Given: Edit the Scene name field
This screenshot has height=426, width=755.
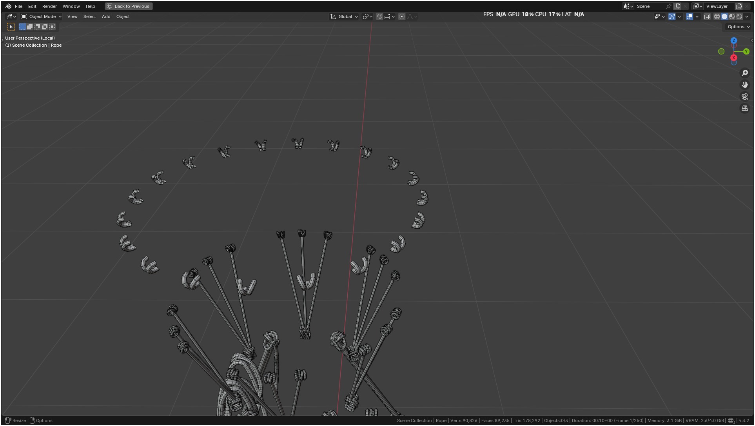Looking at the screenshot, I should pyautogui.click(x=650, y=6).
